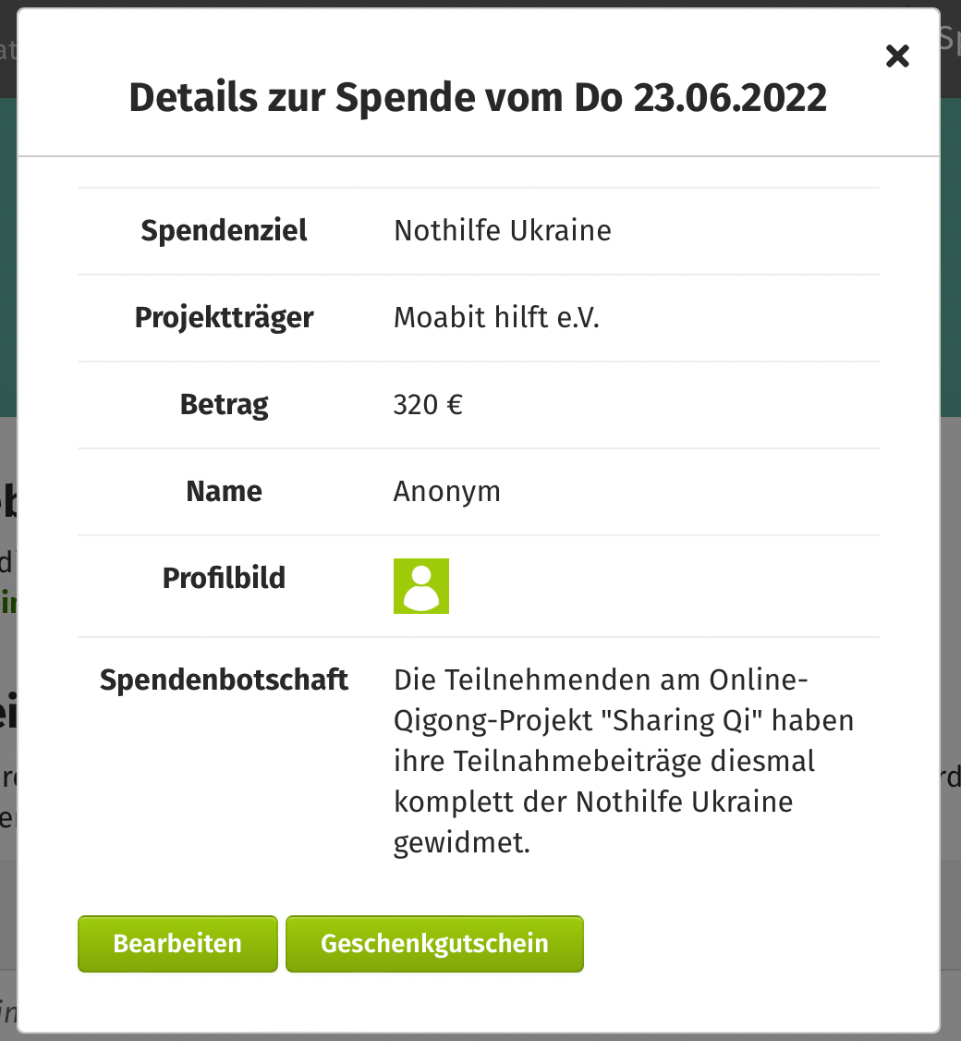The image size is (961, 1041).
Task: Click the green anonymous profile picture
Action: (x=421, y=586)
